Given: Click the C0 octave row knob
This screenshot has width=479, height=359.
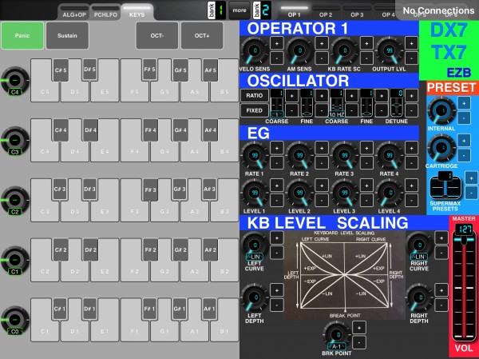Looking at the screenshot, I should [x=15, y=321].
